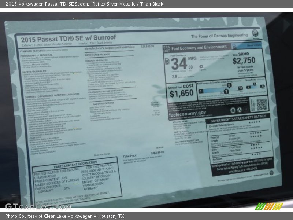Click the Side Crash Front Seat stars
The height and width of the screenshot is (220, 293).
click(x=255, y=144)
